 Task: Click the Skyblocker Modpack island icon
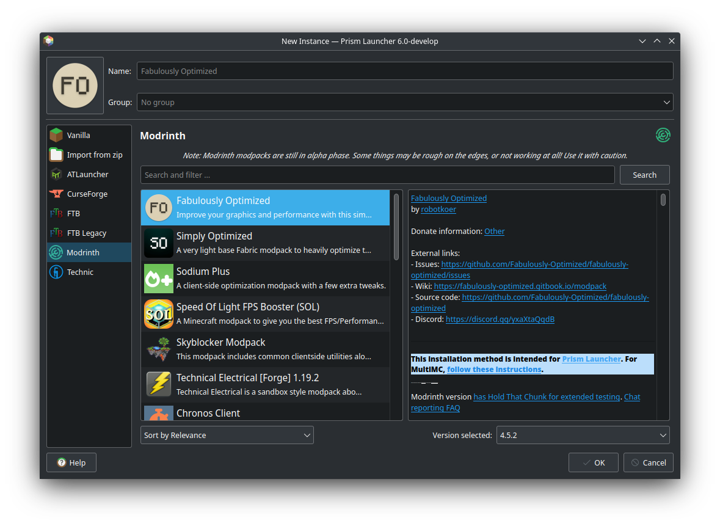[158, 349]
